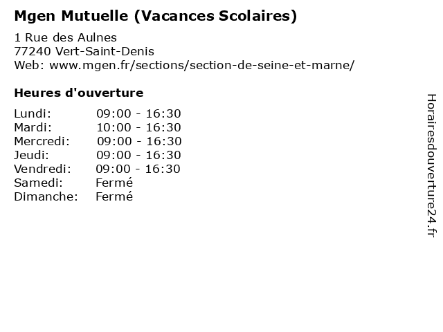Select the Mercredi day label
This screenshot has width=443, height=332.
pyautogui.click(x=42, y=141)
